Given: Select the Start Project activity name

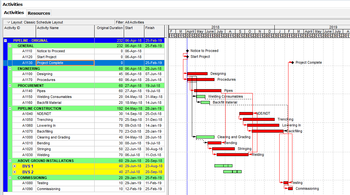Looking at the screenshot, I should tap(46, 57).
